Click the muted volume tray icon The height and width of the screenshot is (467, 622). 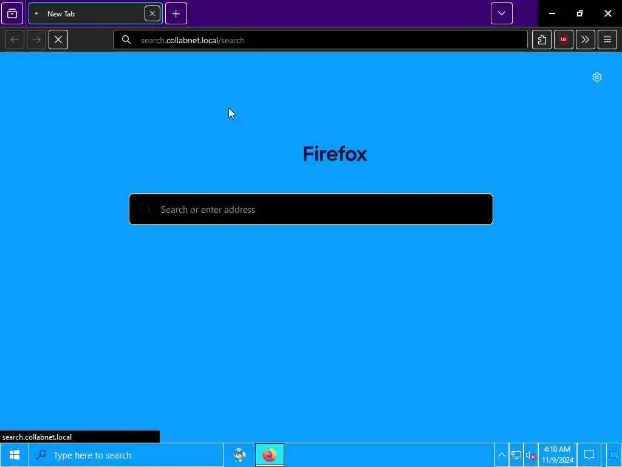[531, 455]
